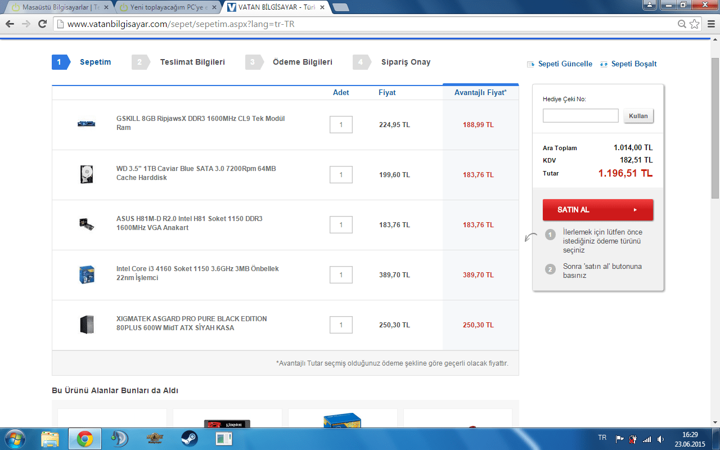Click the TR language indicator in taskbar
The height and width of the screenshot is (450, 720).
click(x=602, y=438)
